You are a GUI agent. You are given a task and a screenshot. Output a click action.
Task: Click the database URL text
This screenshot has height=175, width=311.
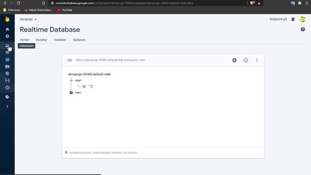[x=110, y=60]
